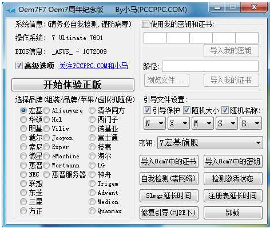Expand the last letter dropdown showing B
This screenshot has width=270, height=228.
pos(251,123)
